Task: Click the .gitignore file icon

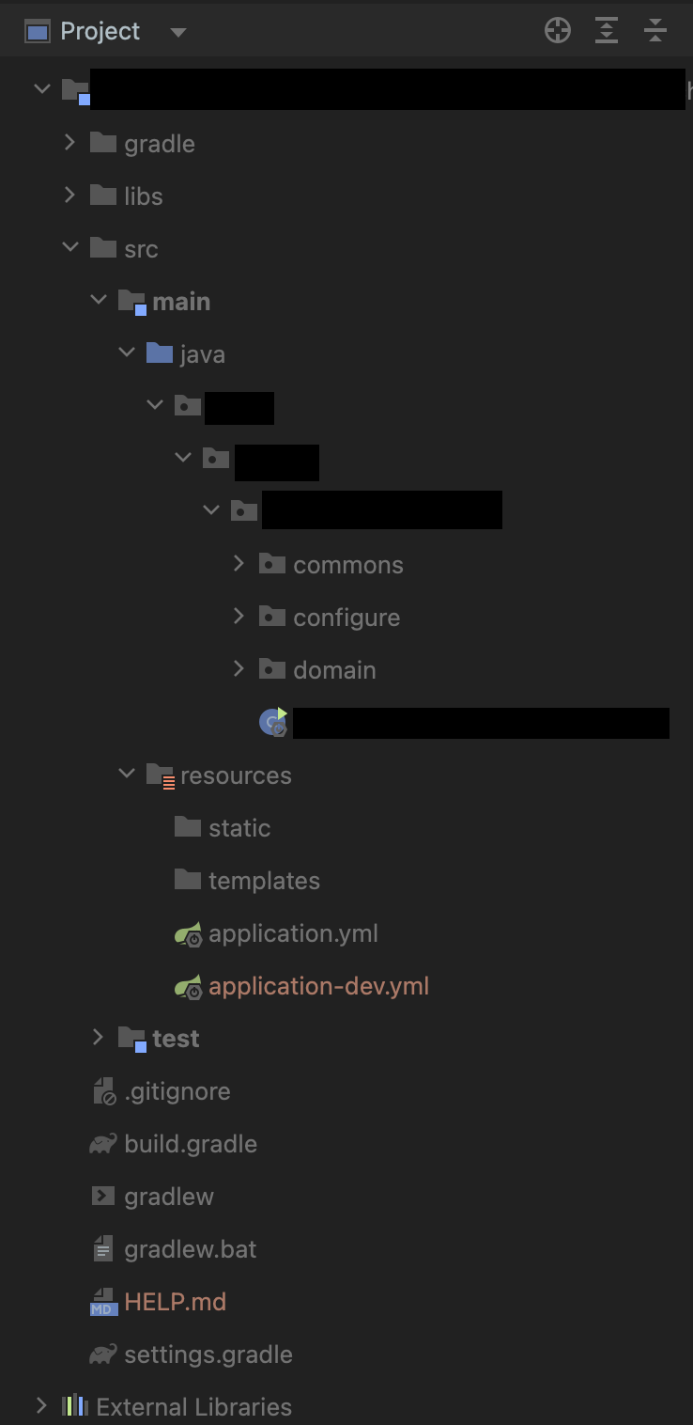Action: pos(103,1091)
